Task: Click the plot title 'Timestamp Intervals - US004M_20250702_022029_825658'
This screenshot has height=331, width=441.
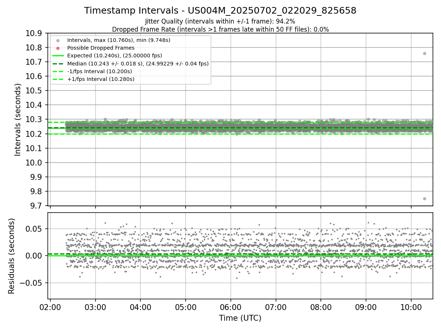Action: (220, 11)
